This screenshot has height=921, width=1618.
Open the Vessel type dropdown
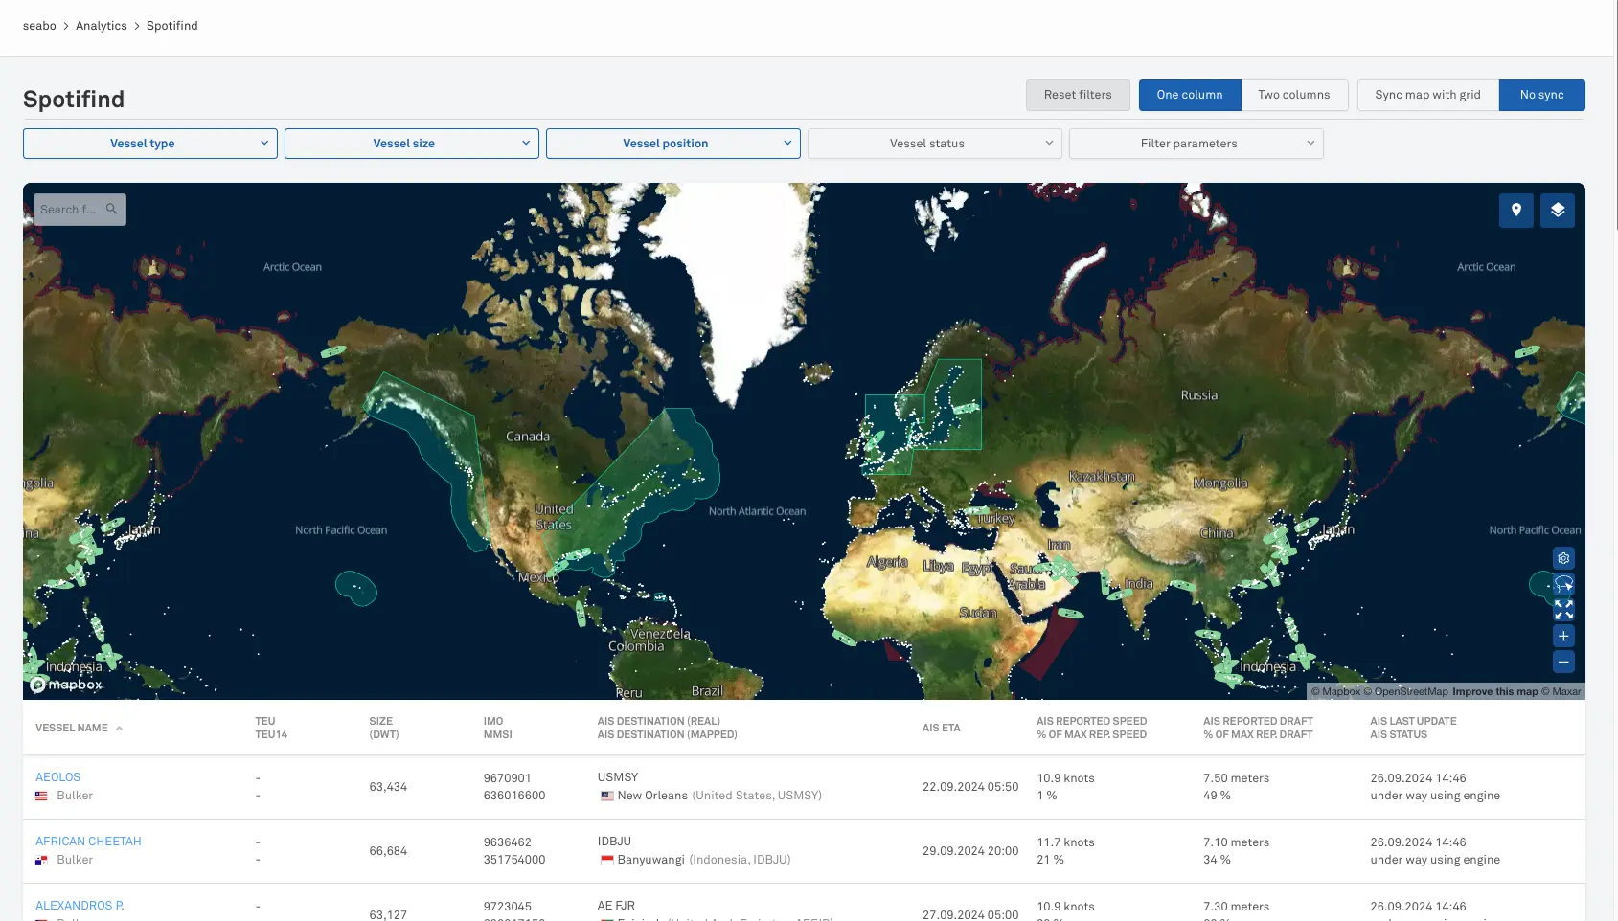150,144
